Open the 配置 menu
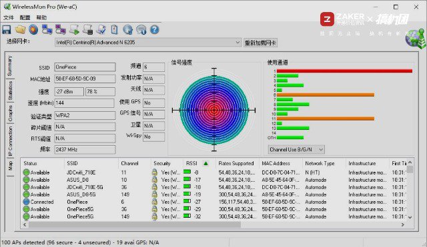Screen dimensions: 427x247 click(x=25, y=18)
